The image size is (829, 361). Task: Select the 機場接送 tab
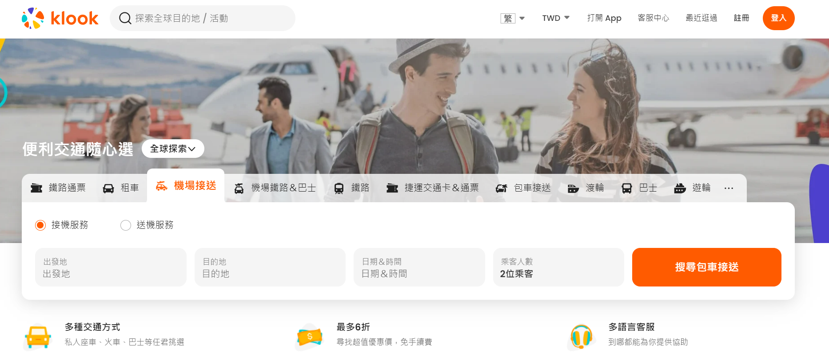tap(186, 185)
